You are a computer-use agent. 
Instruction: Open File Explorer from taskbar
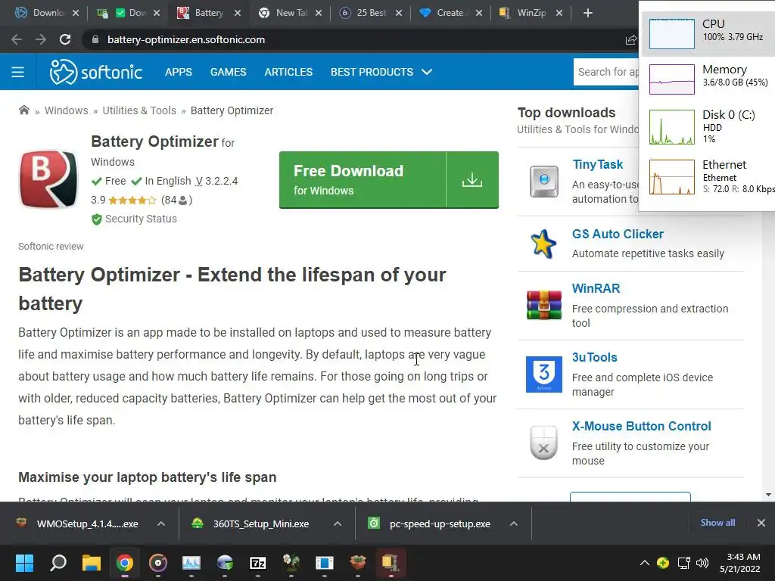pos(92,563)
